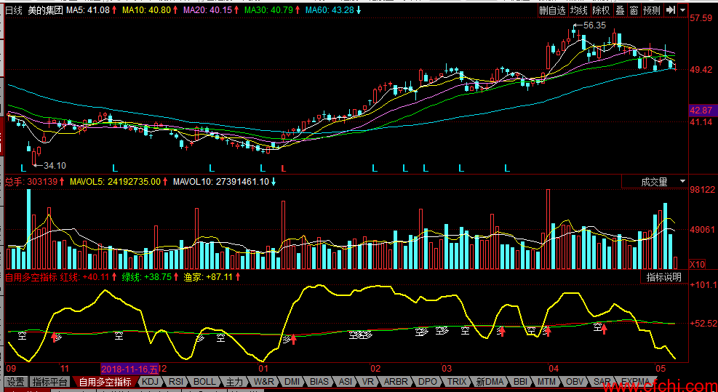718x392 pixels.
Task: Switch to the BOLL indicator tab
Action: tap(204, 382)
